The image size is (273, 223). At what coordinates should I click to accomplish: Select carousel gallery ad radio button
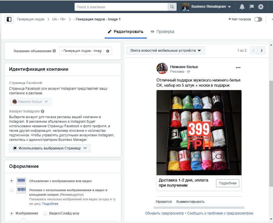tap(12, 190)
